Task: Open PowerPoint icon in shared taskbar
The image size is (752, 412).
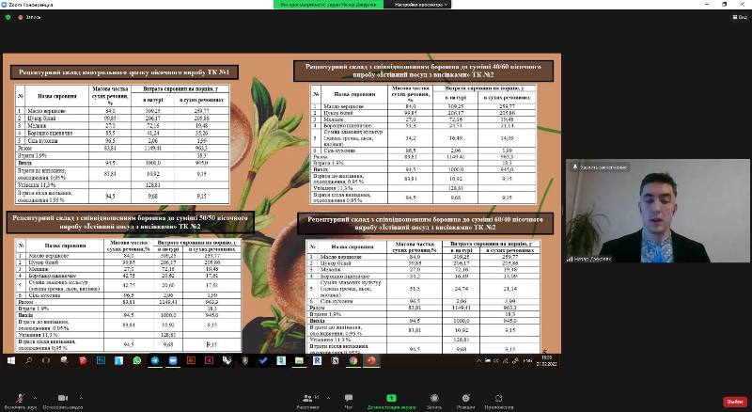Action: [371, 360]
